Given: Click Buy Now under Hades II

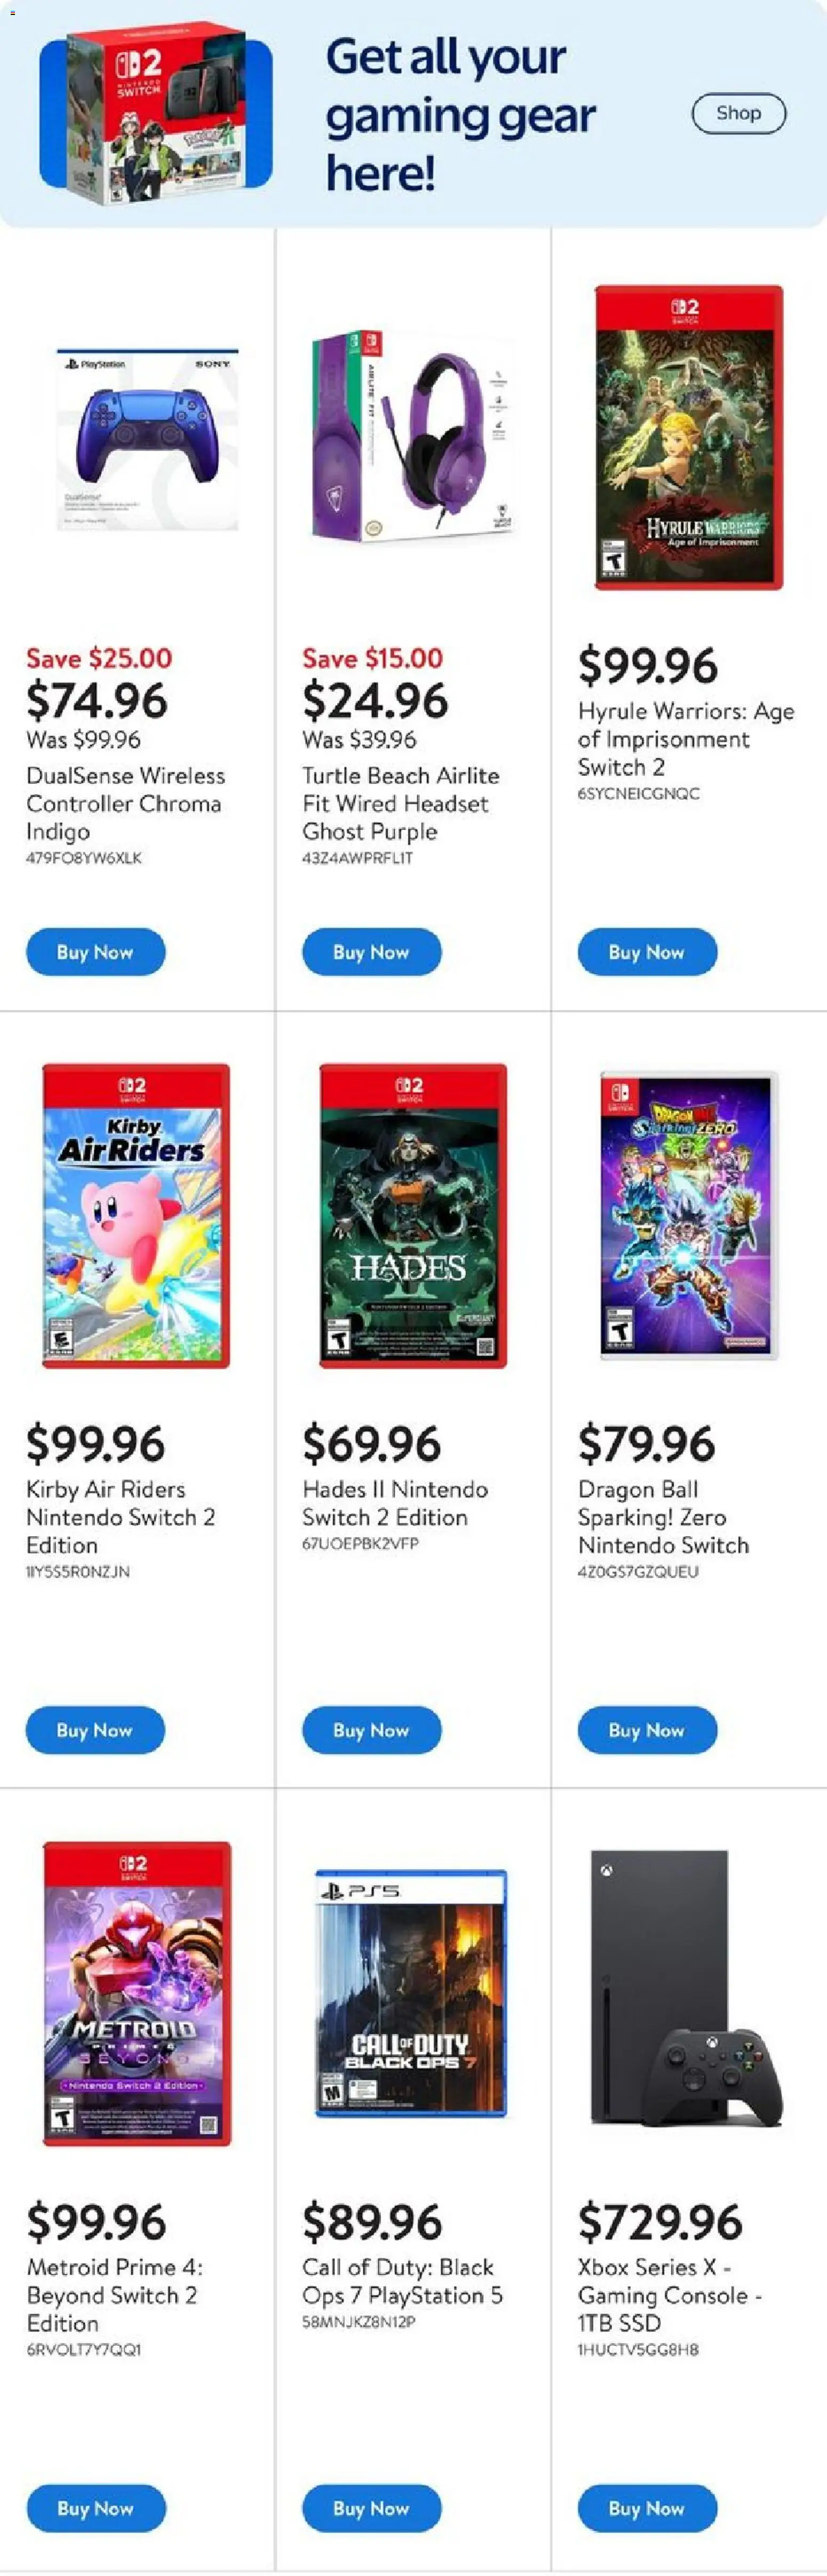Looking at the screenshot, I should 371,1730.
